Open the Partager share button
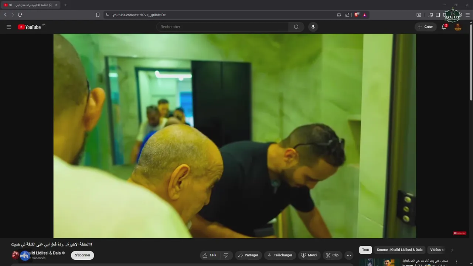473x266 pixels. point(248,255)
